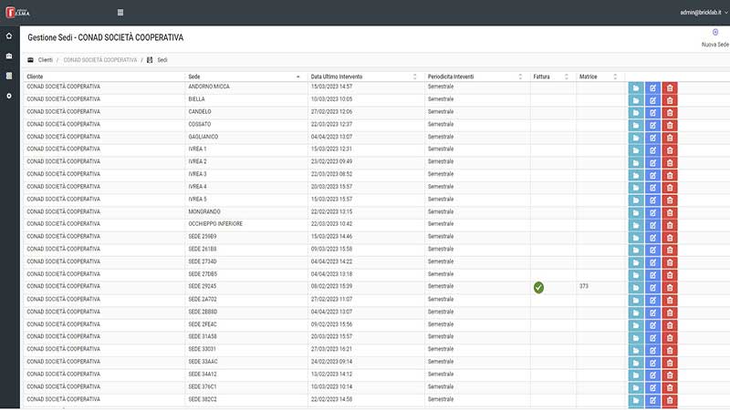Sort by Data Ultimo Intervento column

coord(364,77)
